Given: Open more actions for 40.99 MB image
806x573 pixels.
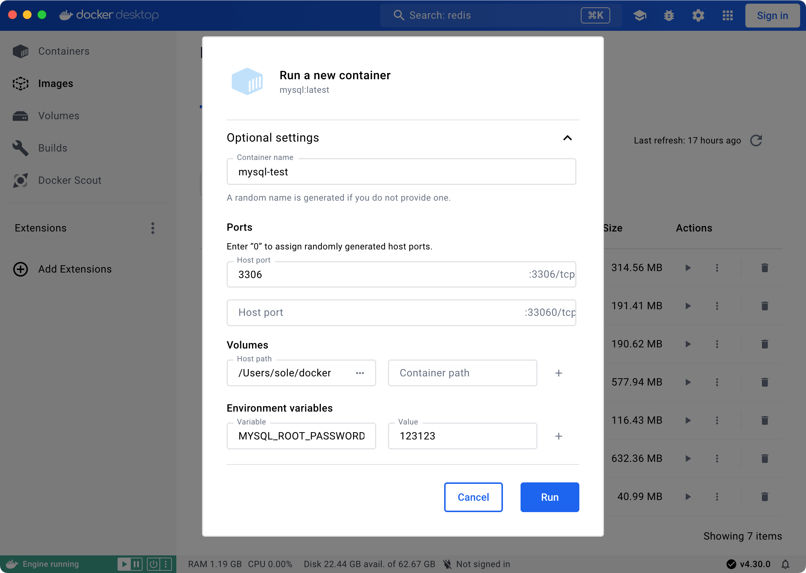Looking at the screenshot, I should [717, 497].
